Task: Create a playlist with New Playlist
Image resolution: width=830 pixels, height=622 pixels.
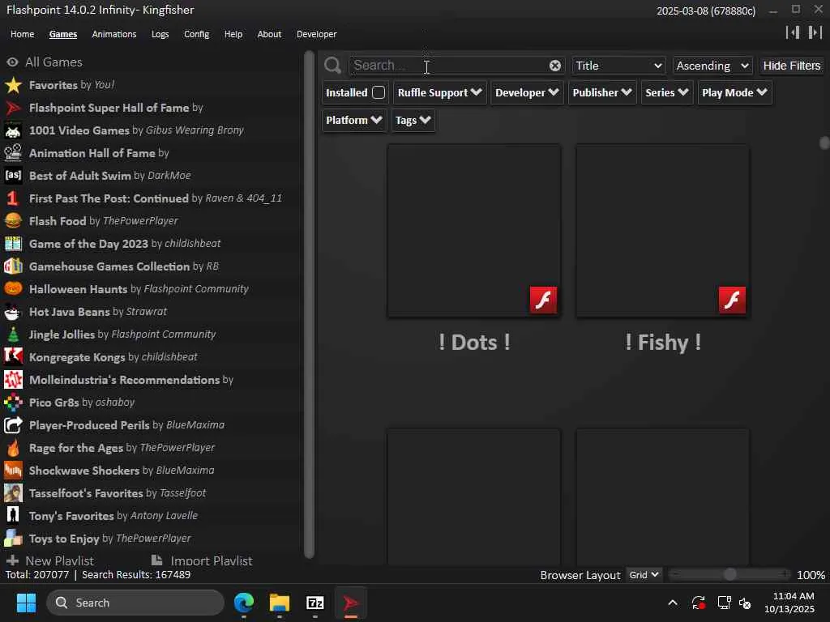Action: click(x=49, y=560)
